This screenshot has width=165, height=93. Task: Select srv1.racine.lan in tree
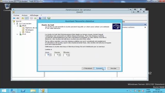[x=25, y=24]
